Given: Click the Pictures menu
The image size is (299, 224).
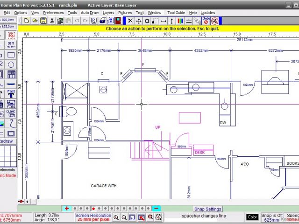Looking at the screenshot, I should 125,13.
